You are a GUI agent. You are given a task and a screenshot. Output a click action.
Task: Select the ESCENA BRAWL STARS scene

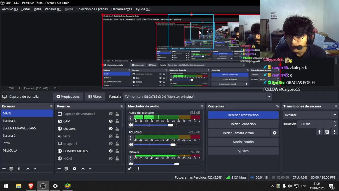tap(27, 128)
